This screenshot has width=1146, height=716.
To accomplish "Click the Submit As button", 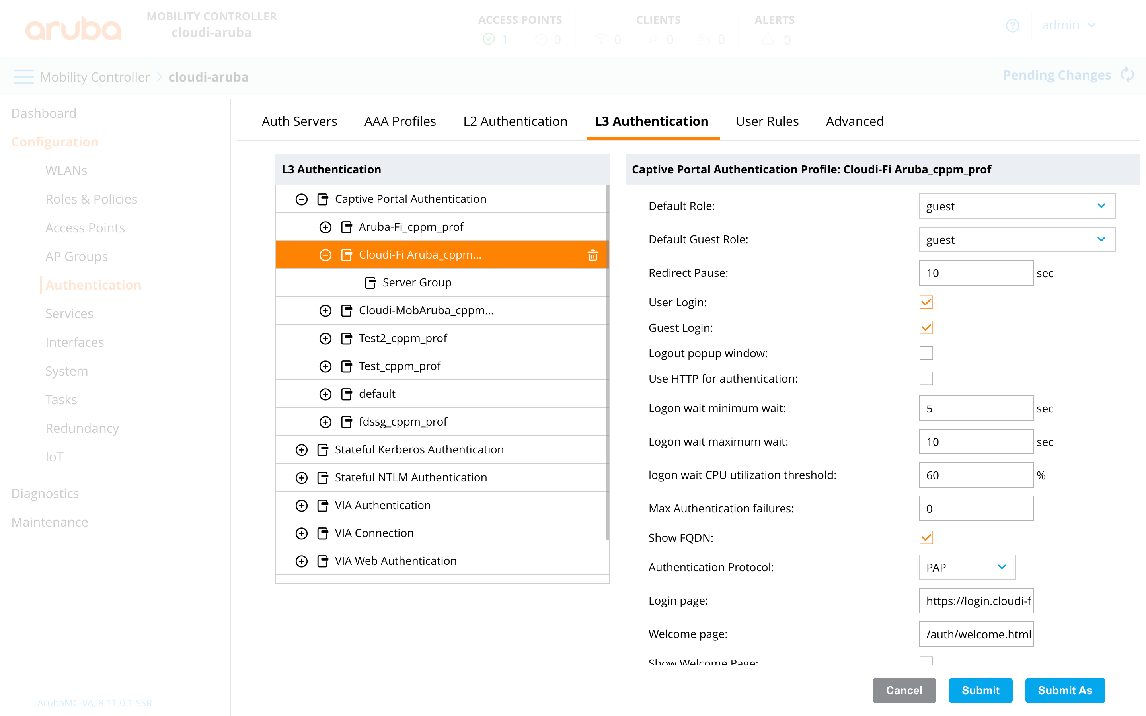I will (1065, 691).
